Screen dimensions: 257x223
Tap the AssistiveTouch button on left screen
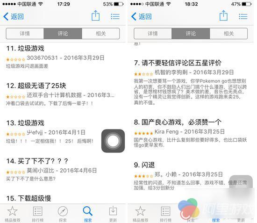(113, 141)
